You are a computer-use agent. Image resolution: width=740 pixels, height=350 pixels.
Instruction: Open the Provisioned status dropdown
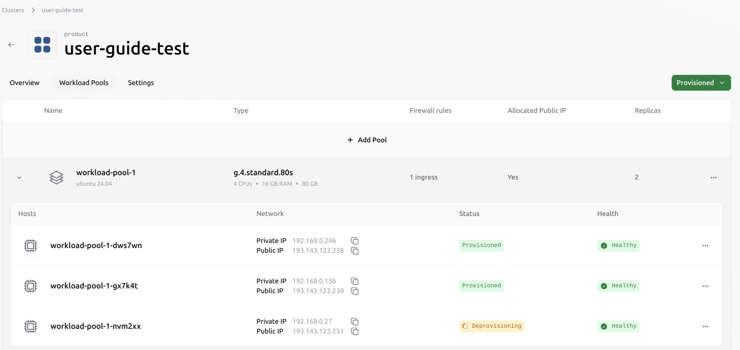coord(701,83)
